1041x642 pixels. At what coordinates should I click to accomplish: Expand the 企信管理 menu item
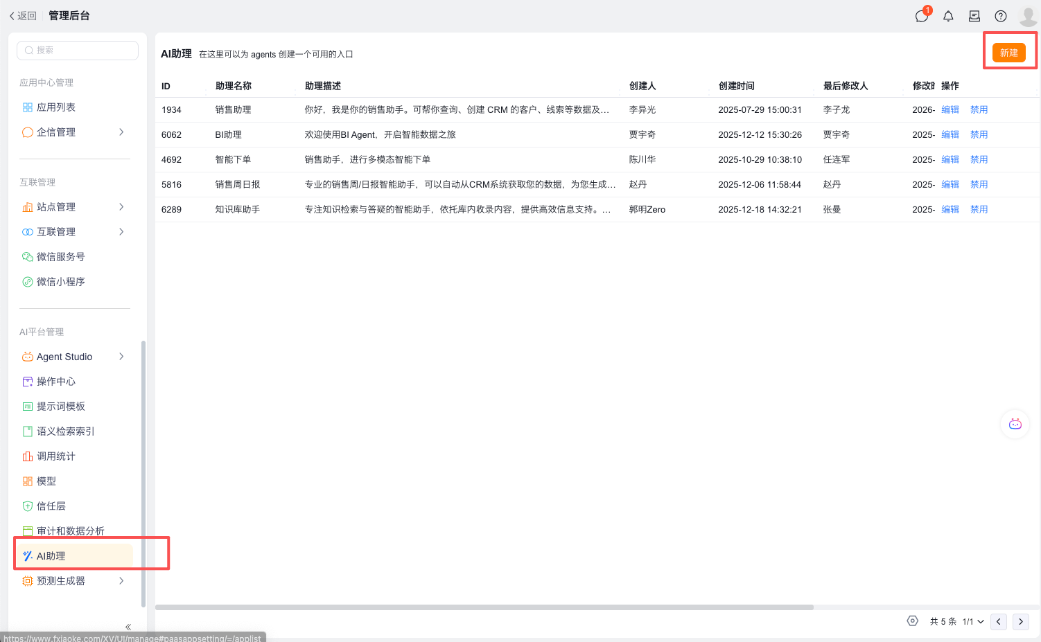tap(121, 132)
